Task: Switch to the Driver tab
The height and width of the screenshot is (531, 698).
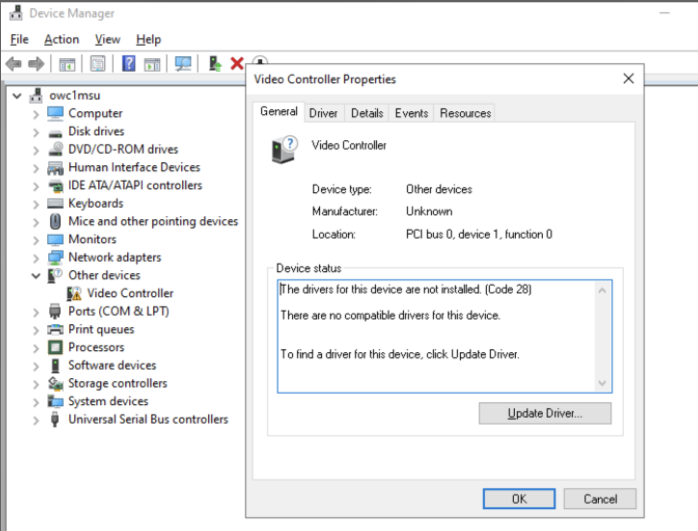Action: pos(323,113)
